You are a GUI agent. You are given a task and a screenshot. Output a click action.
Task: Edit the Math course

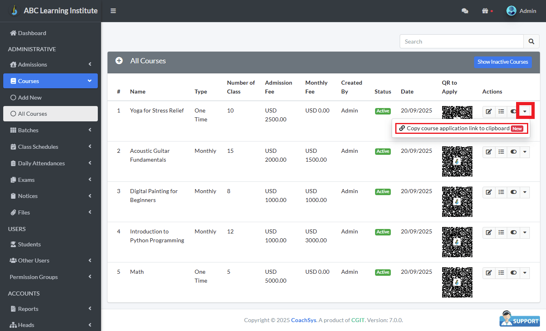tap(489, 273)
